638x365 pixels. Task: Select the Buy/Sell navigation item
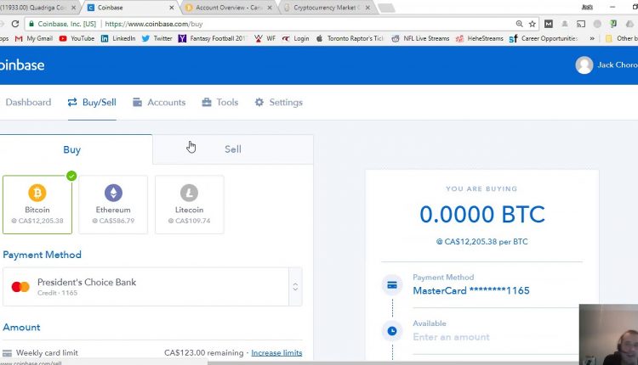click(92, 103)
